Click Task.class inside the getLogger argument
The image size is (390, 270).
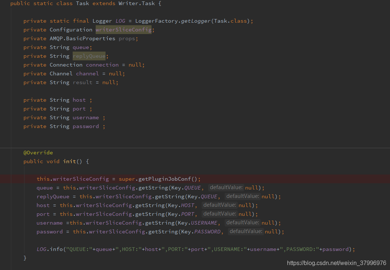[x=230, y=21]
